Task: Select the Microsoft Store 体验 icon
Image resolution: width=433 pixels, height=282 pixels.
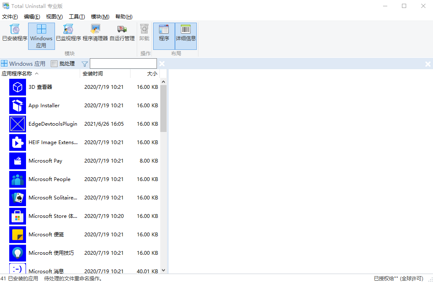Action: click(x=17, y=216)
